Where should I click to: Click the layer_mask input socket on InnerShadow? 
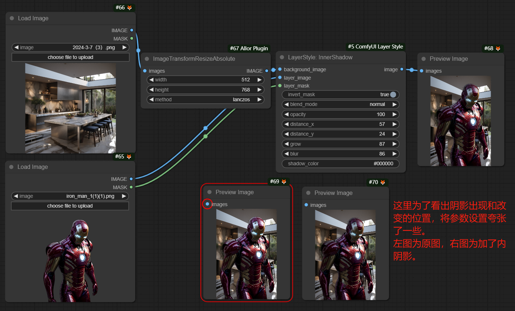click(x=280, y=86)
